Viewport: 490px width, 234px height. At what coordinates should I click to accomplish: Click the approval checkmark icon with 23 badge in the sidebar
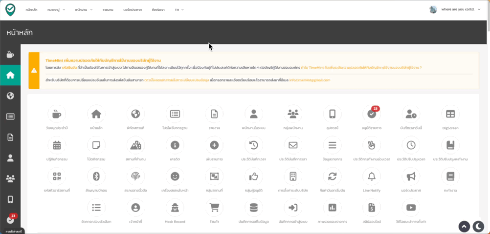pyautogui.click(x=10, y=220)
